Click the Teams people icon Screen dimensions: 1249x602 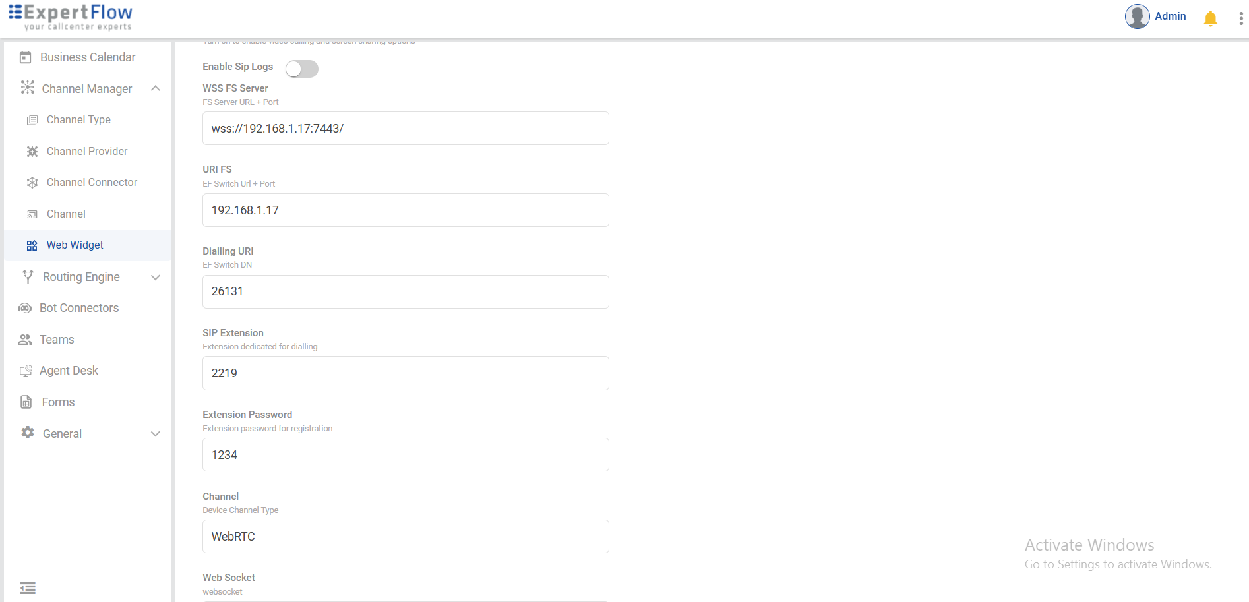pyautogui.click(x=25, y=340)
